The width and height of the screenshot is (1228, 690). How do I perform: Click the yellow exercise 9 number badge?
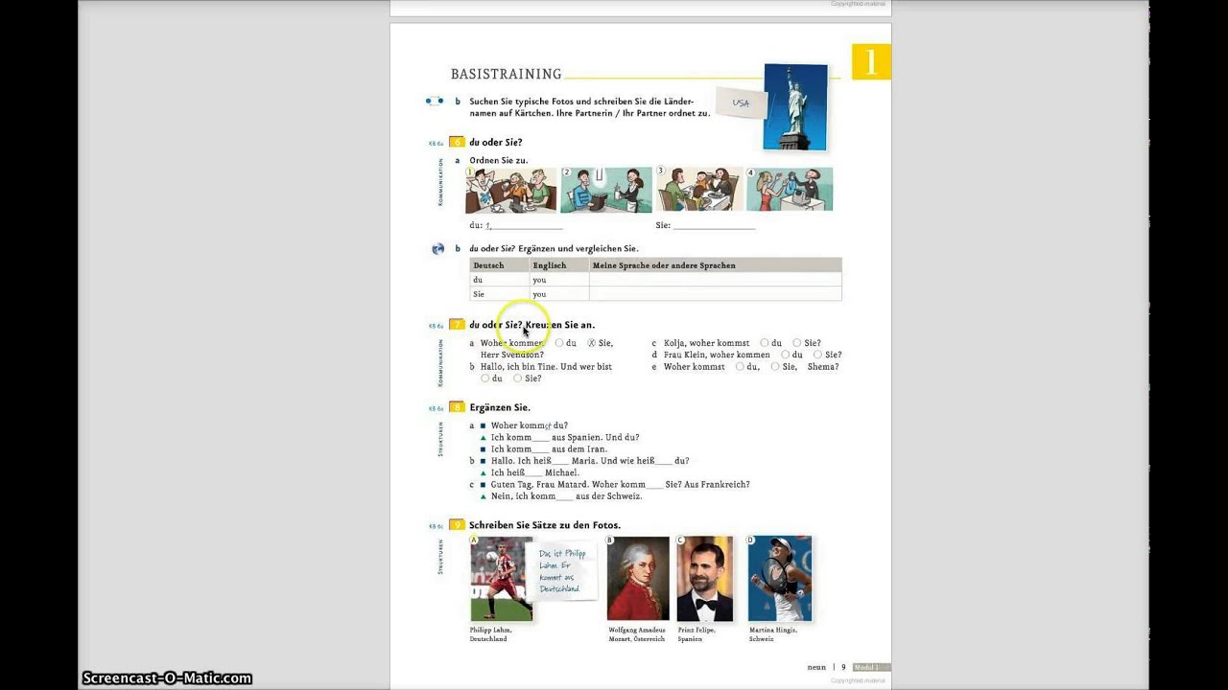pos(457,525)
